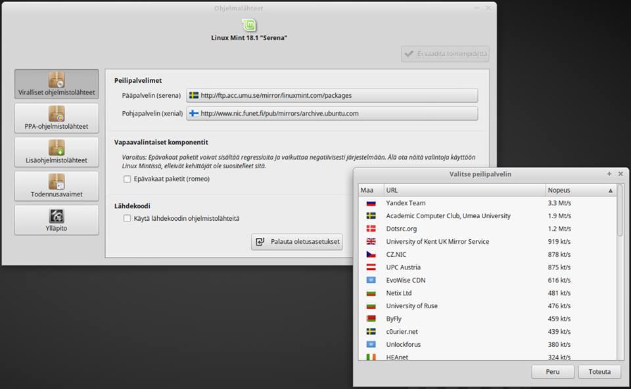This screenshot has width=631, height=389.
Task: Click the 1.2 Mt/s speed value
Action: pyautogui.click(x=559, y=229)
